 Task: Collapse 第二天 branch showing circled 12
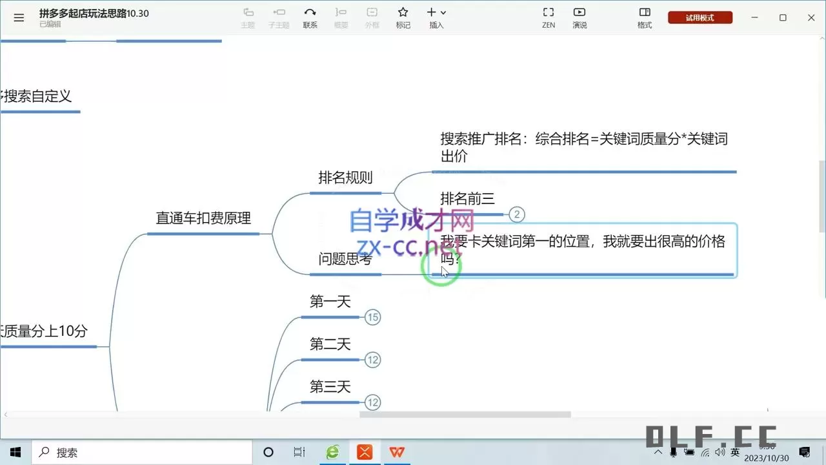click(x=372, y=360)
